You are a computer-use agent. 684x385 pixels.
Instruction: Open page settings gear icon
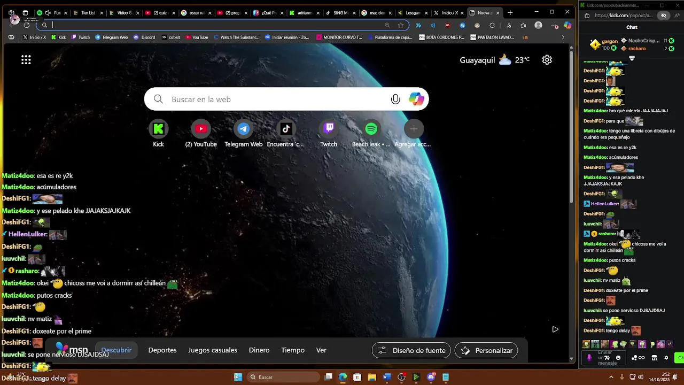[547, 60]
